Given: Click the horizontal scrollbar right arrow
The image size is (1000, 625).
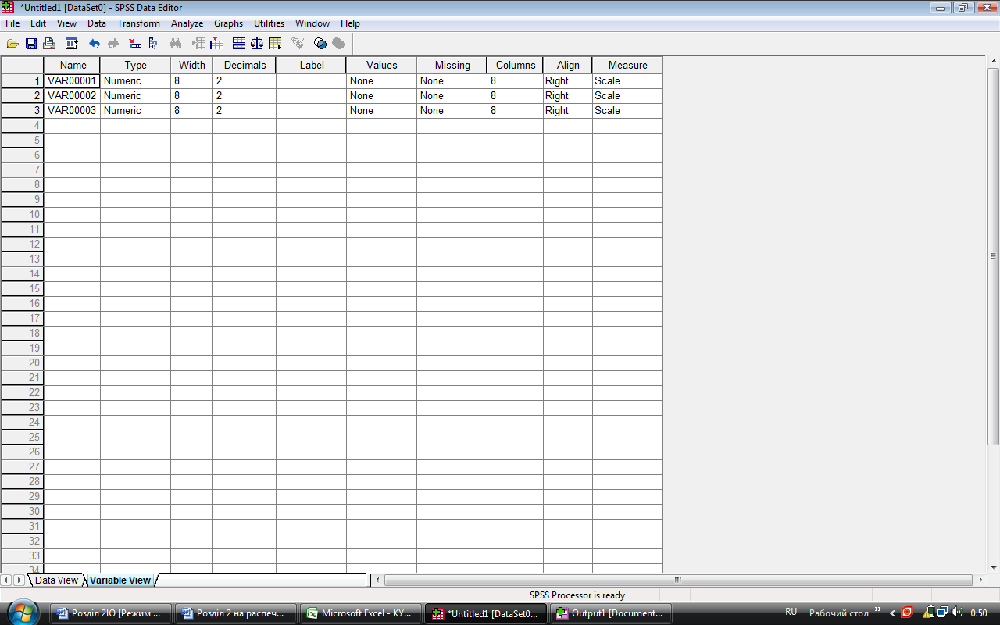Looking at the screenshot, I should pos(980,580).
